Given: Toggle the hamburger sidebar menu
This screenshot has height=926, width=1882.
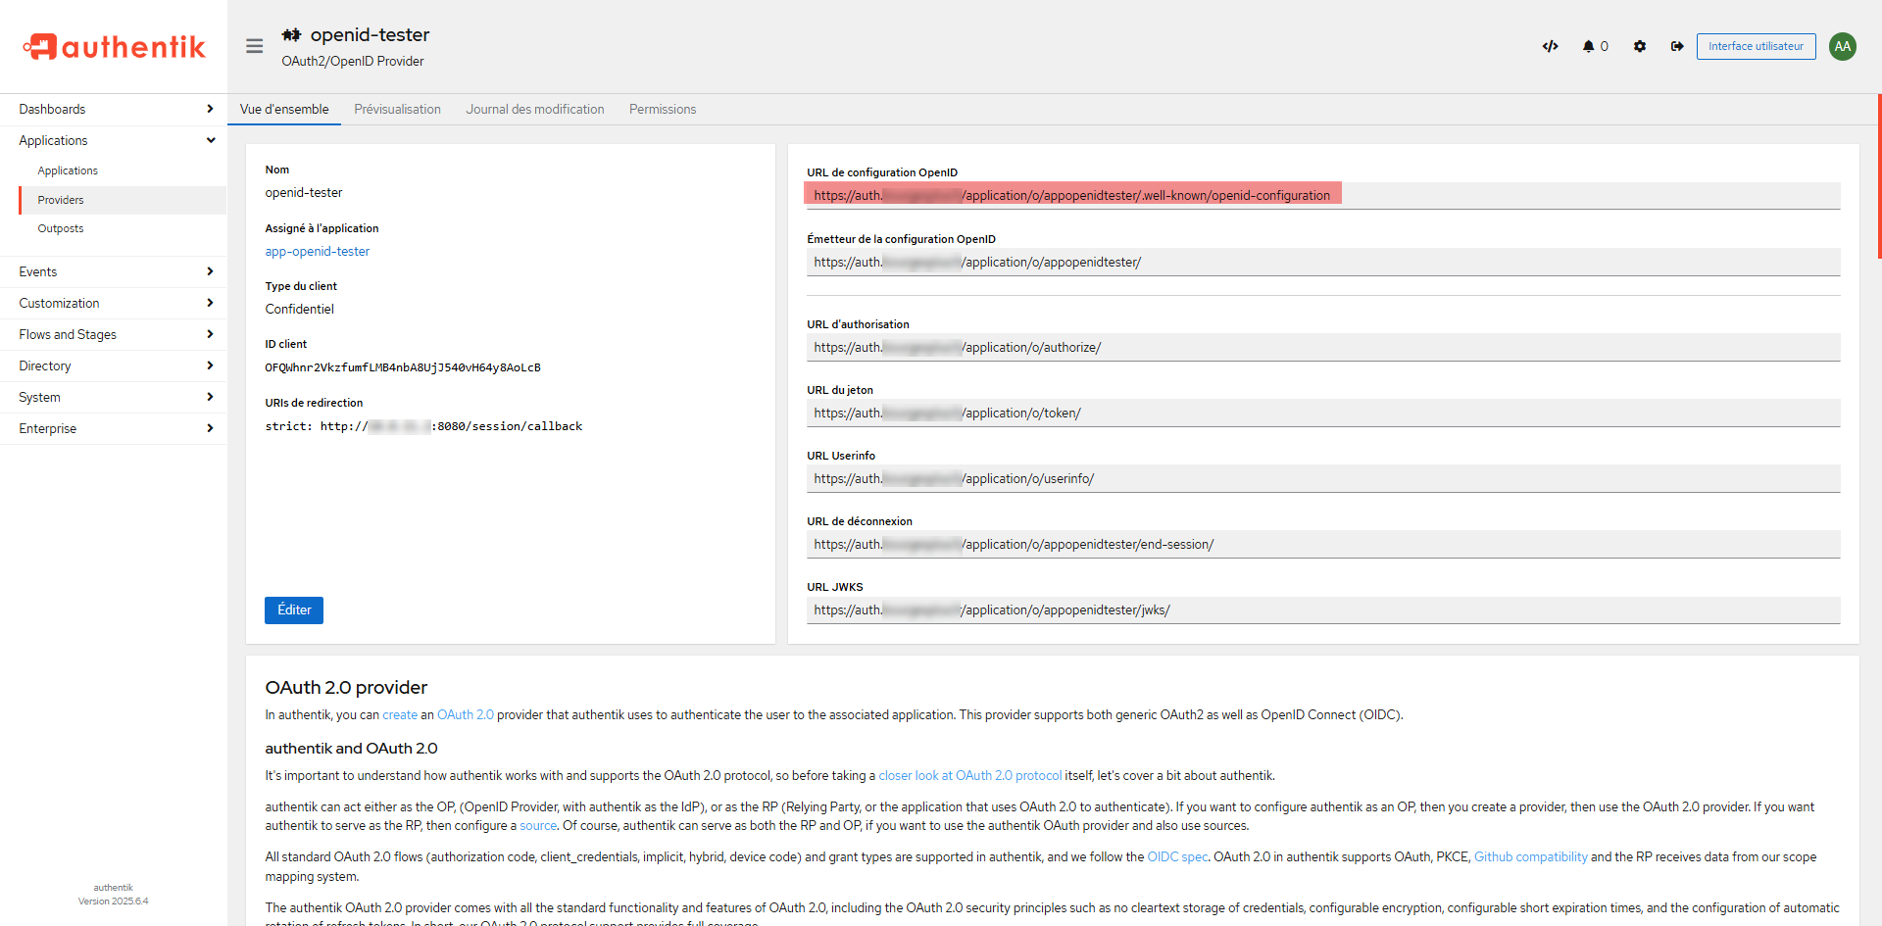Looking at the screenshot, I should (x=254, y=46).
